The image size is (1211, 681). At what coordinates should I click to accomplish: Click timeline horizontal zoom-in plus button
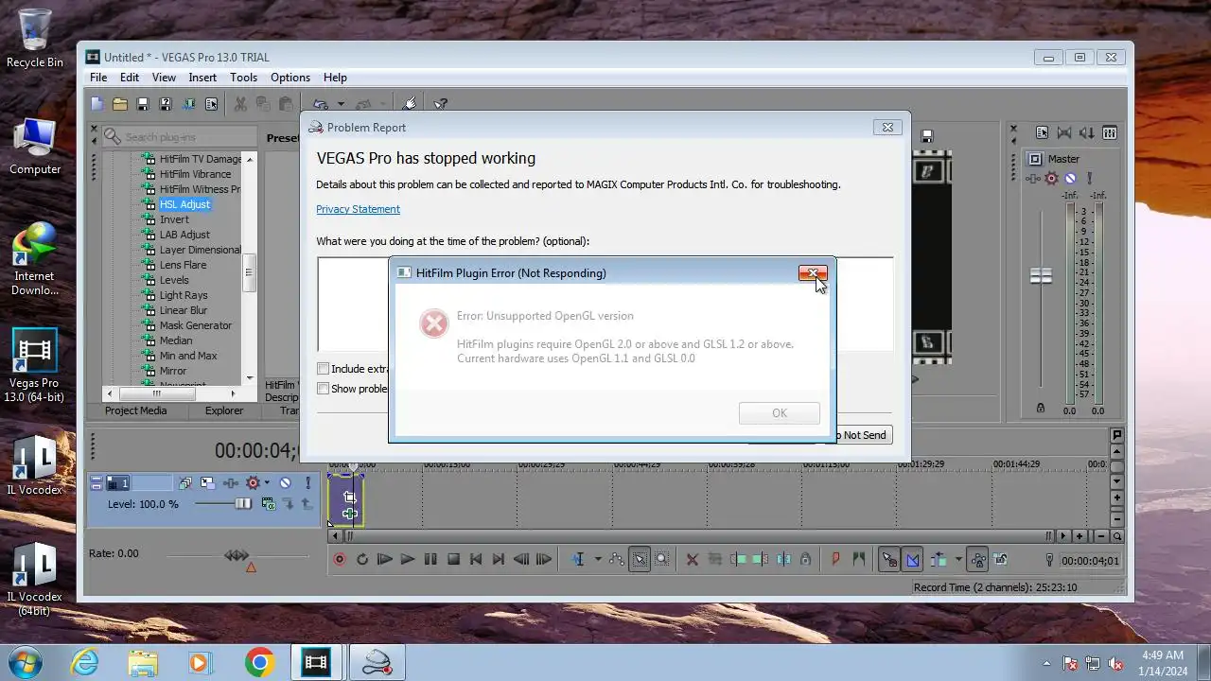click(1079, 536)
